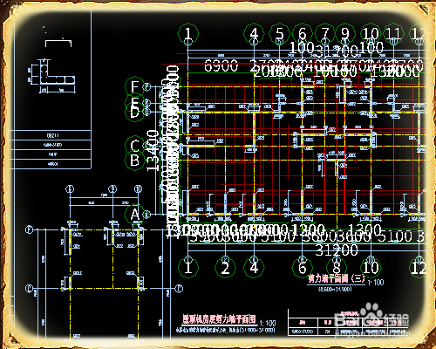Click axis bubble 1 below the plan

[188, 267]
